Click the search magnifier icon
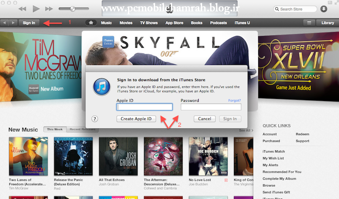 (x=277, y=9)
